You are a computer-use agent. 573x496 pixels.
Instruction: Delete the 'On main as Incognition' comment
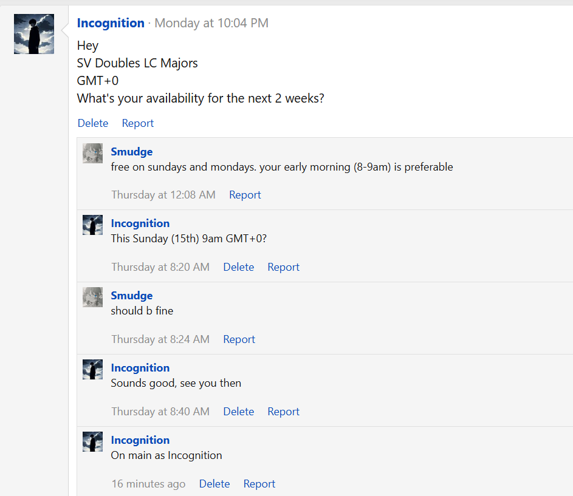pos(214,484)
